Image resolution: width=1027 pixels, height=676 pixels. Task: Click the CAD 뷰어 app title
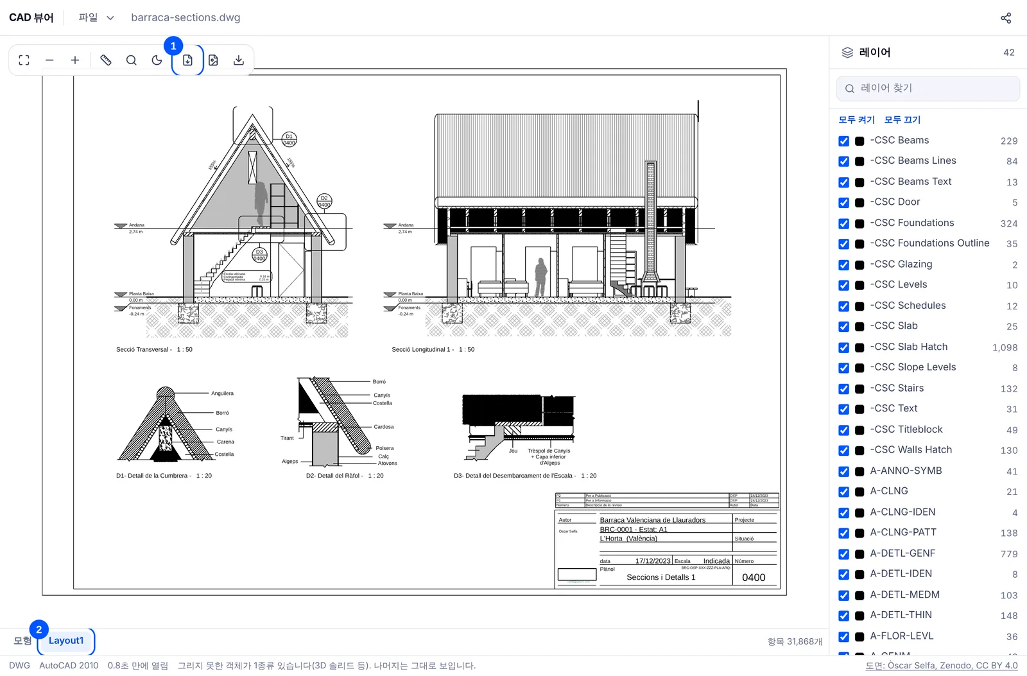[x=31, y=18]
